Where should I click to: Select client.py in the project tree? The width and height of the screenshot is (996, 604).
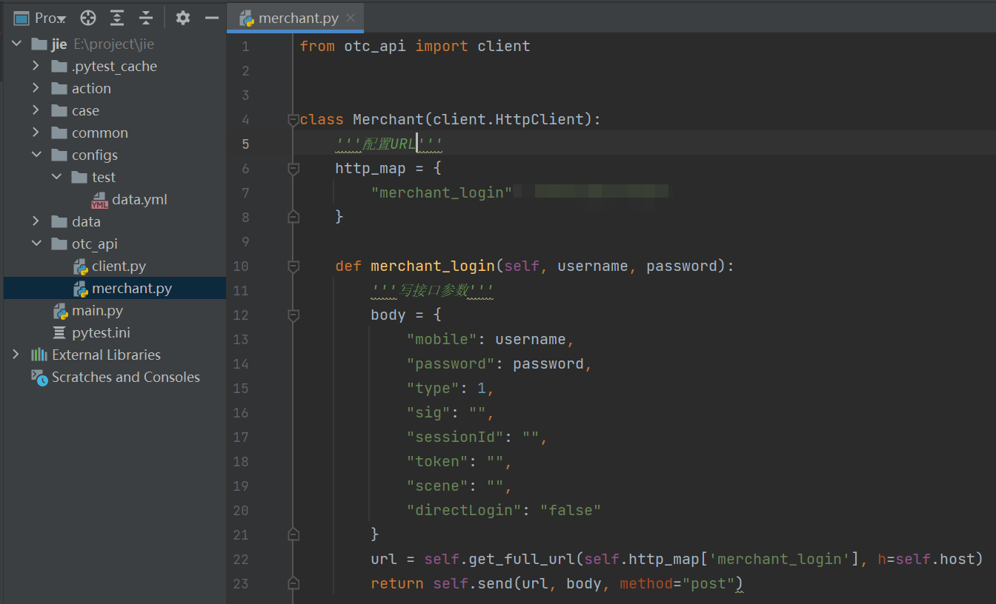(x=119, y=266)
